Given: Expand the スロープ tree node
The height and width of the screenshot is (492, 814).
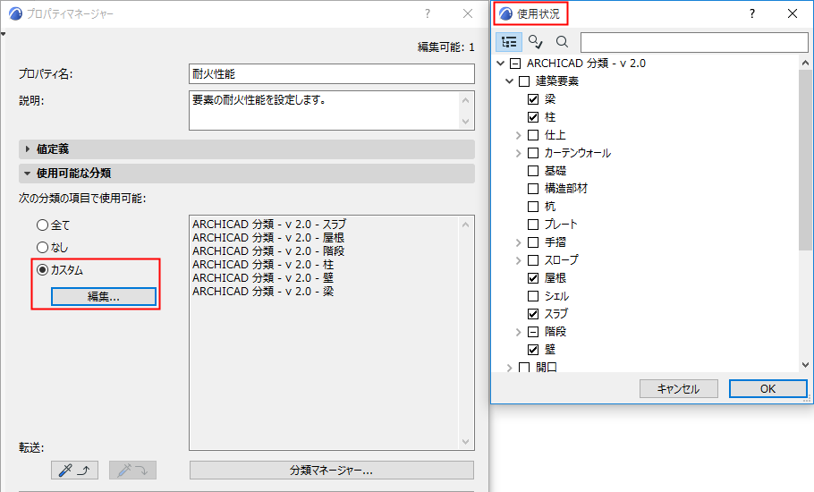Looking at the screenshot, I should tap(518, 260).
